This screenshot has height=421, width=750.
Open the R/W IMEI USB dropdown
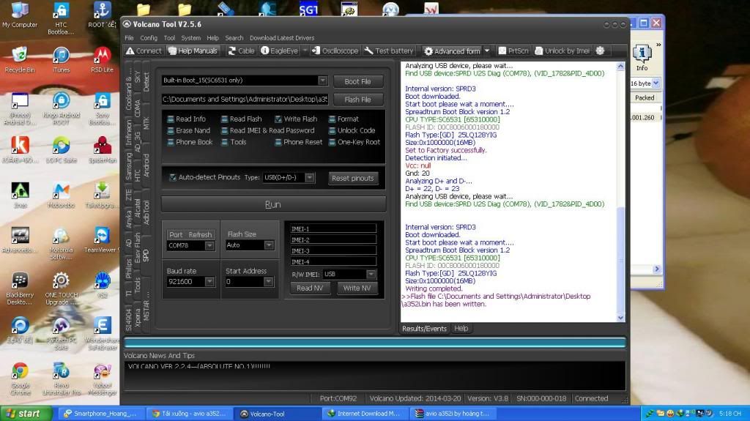(371, 274)
